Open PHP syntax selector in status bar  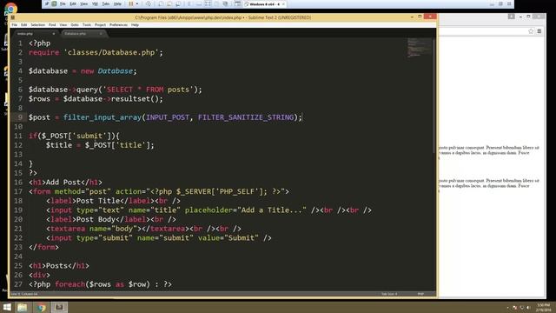420,294
